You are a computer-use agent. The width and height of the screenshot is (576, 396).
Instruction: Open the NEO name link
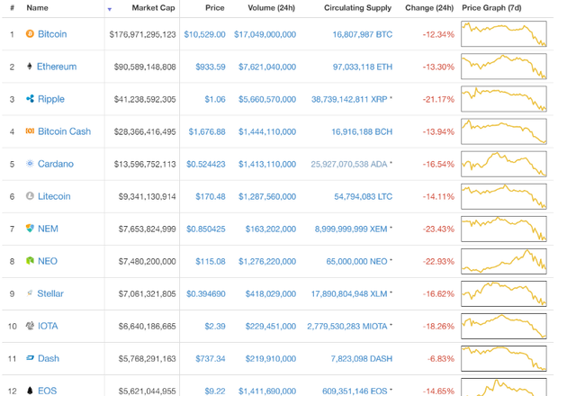point(48,261)
